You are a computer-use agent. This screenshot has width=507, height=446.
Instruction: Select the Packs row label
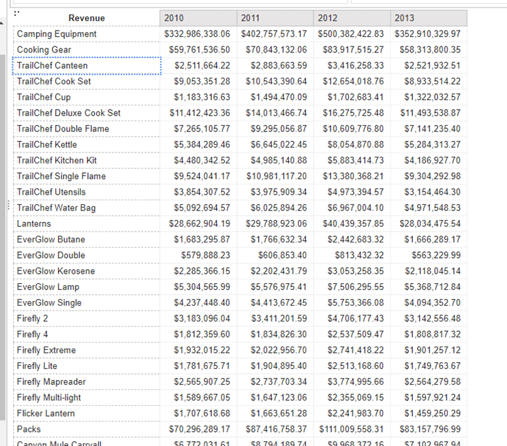[87, 430]
